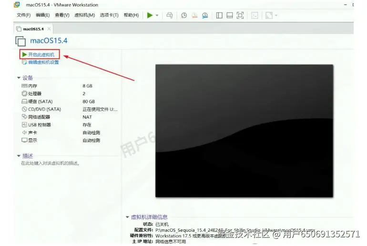The width and height of the screenshot is (367, 246).
Task: Open the power options dropdown arrow beside play
Action: pyautogui.click(x=157, y=15)
